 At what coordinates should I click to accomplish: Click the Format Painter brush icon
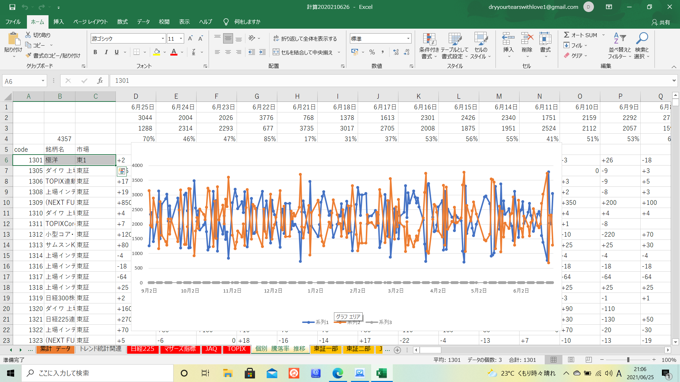(29, 56)
